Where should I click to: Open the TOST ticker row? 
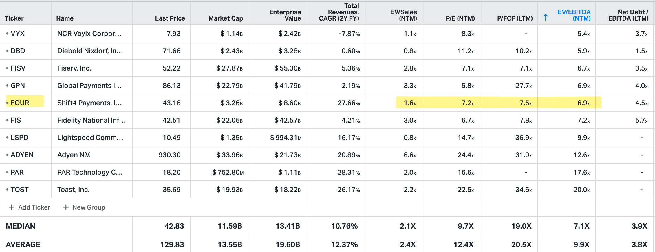click(19, 190)
